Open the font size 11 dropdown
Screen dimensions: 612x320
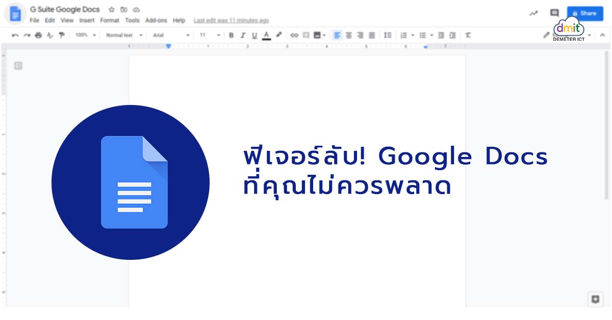210,35
